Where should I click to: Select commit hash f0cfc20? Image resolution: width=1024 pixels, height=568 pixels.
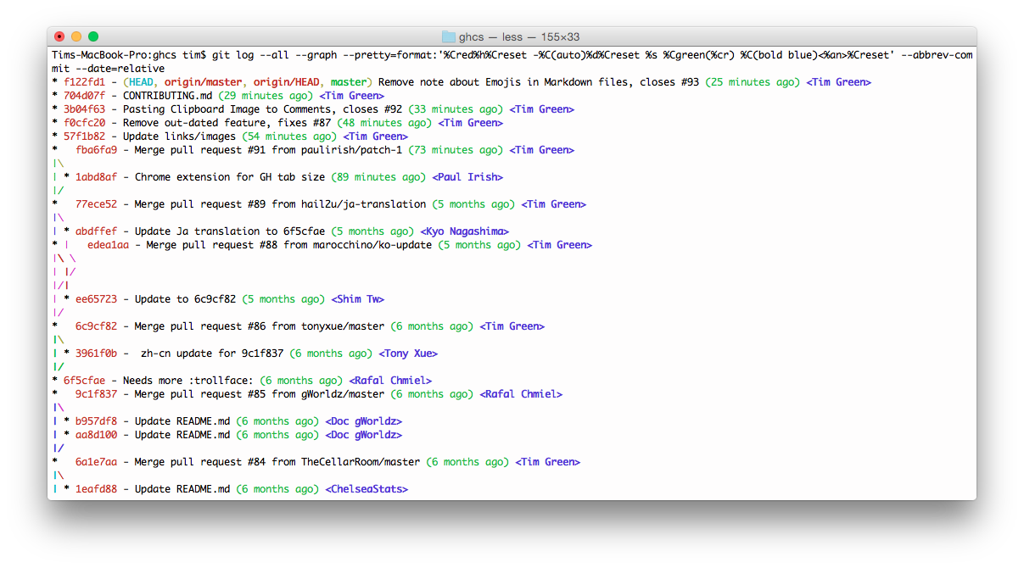click(84, 123)
